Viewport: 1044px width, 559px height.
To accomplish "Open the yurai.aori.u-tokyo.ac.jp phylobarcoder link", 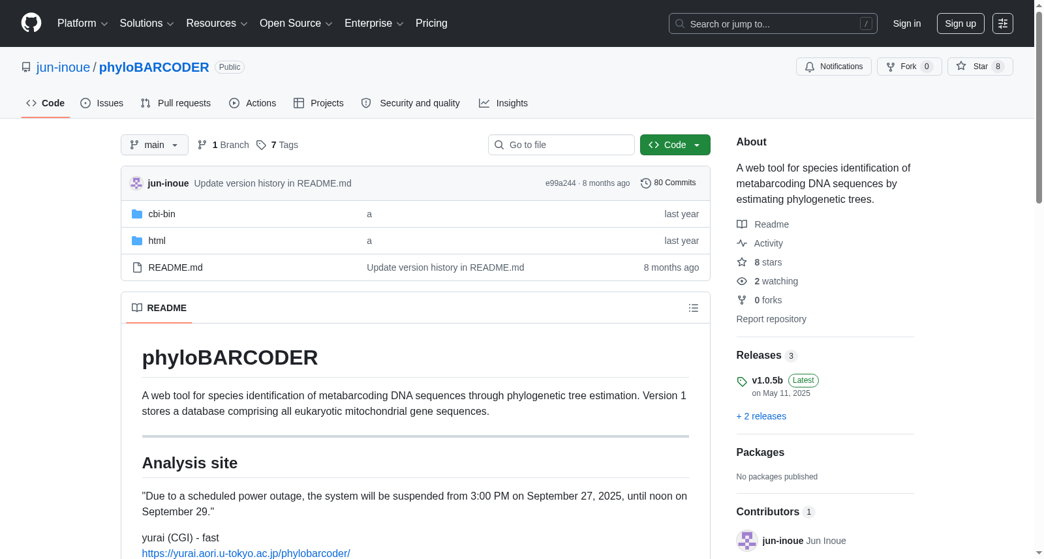I will (246, 553).
